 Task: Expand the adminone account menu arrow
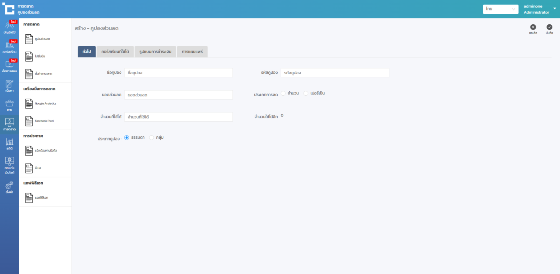[x=554, y=8]
